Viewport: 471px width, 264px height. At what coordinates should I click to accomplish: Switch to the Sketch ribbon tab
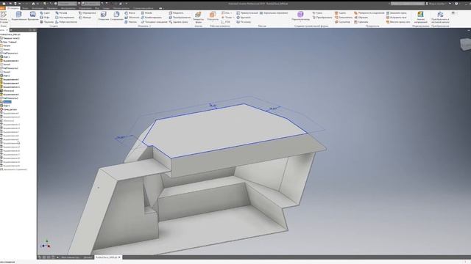[25, 8]
